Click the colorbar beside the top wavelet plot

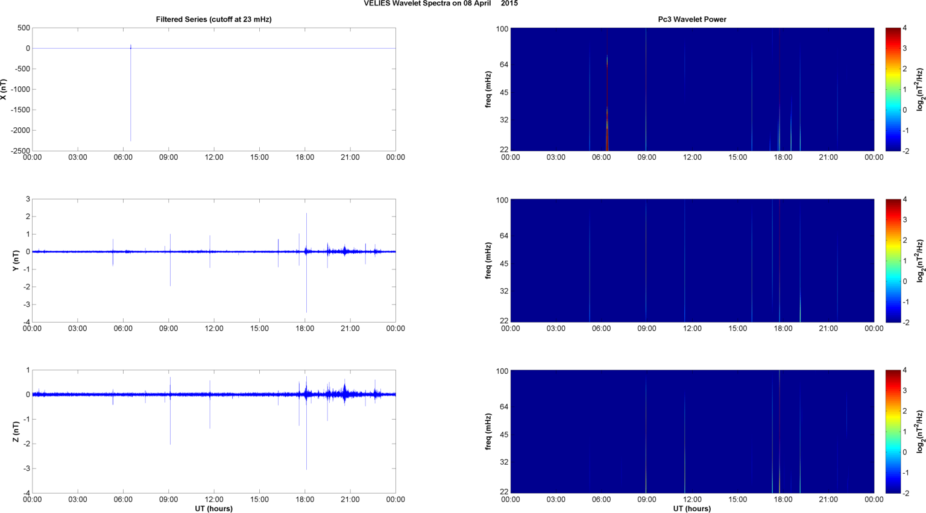point(893,89)
